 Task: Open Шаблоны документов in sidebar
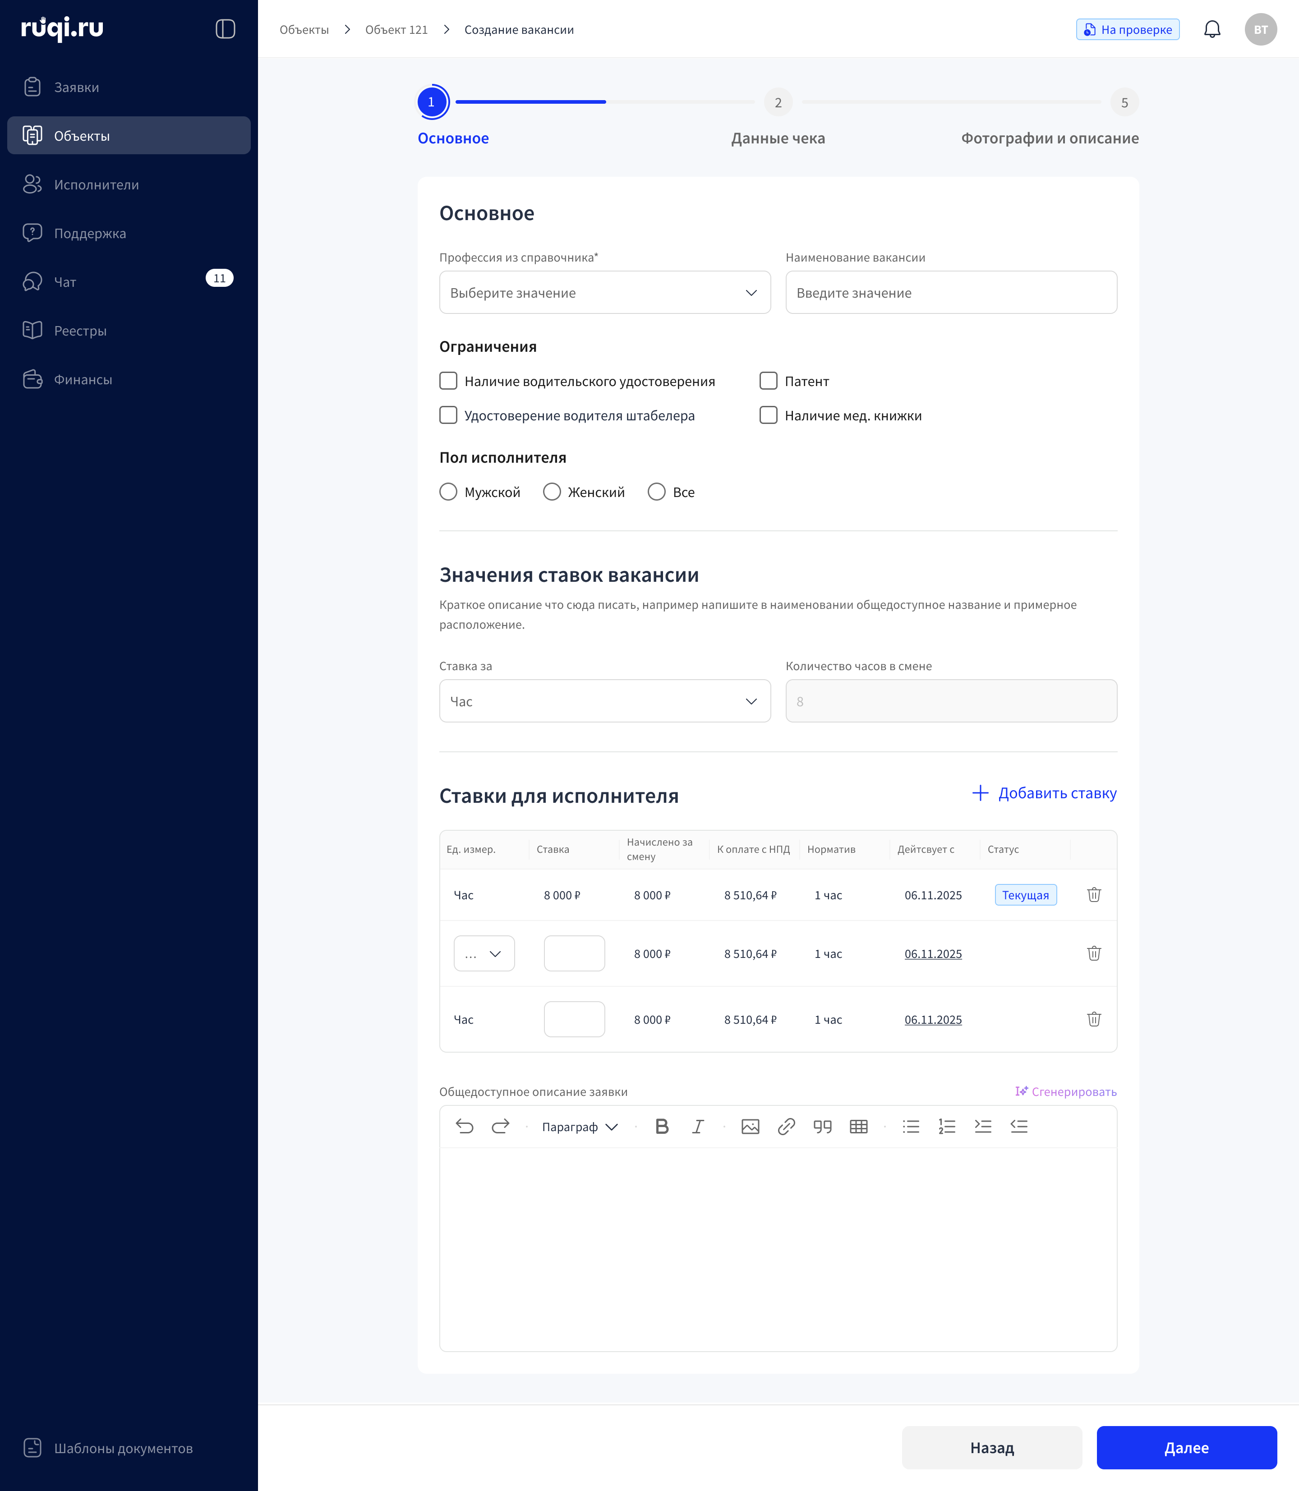pyautogui.click(x=129, y=1448)
